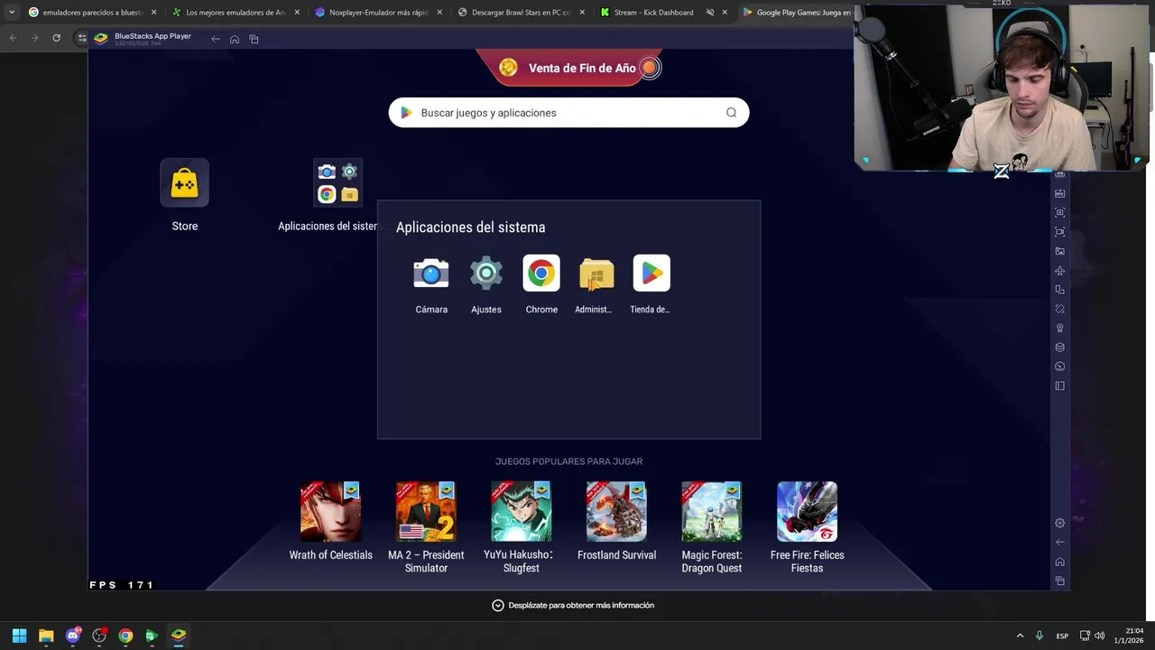Unmute the Kick Dashboard tab audio
Screen dimensions: 1155x650
coord(710,13)
